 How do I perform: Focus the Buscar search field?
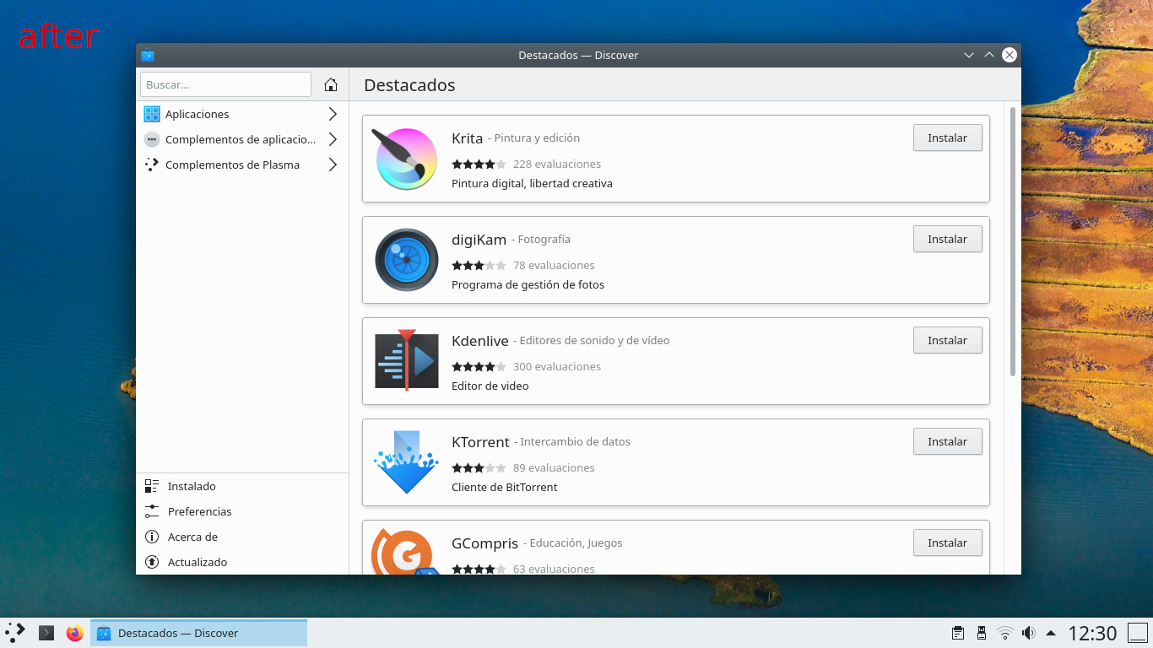[225, 84]
